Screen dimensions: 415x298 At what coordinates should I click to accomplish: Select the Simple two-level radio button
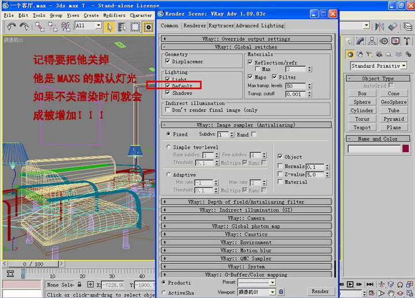[x=168, y=147]
